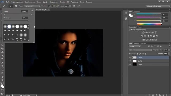Add Curves adjustment icon

(150, 33)
